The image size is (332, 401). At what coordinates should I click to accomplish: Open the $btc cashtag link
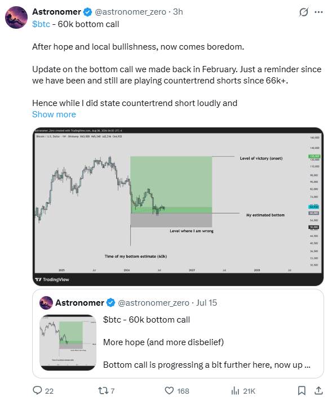[x=41, y=24]
